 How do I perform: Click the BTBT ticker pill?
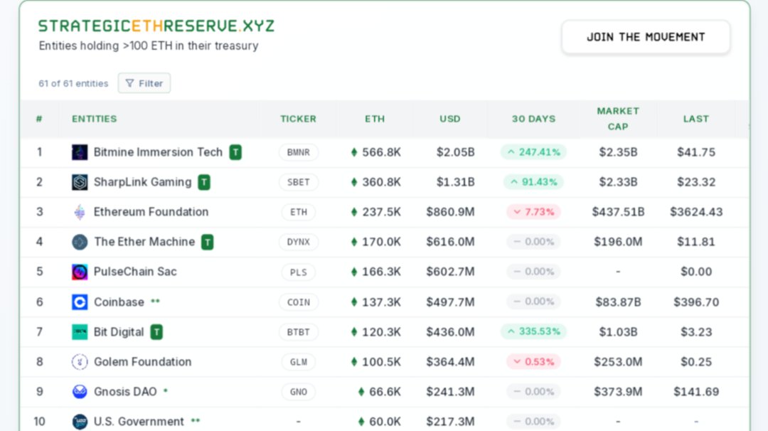point(298,332)
